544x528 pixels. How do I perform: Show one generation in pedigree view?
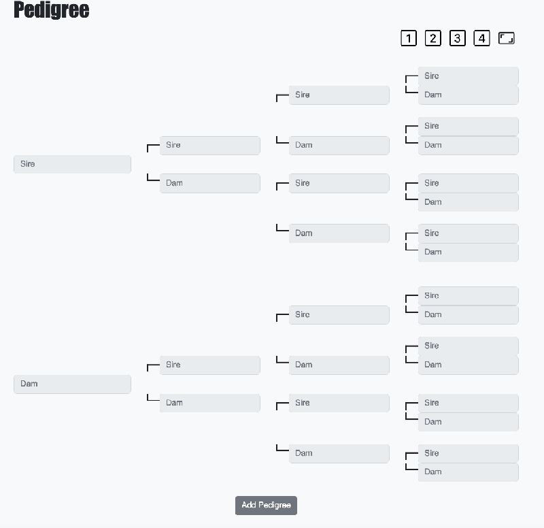coord(409,38)
